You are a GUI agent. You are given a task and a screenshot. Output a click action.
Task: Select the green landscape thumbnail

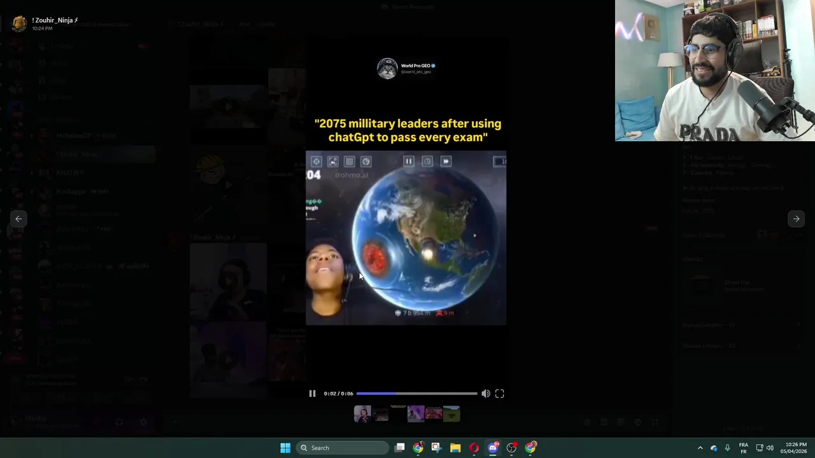point(451,414)
